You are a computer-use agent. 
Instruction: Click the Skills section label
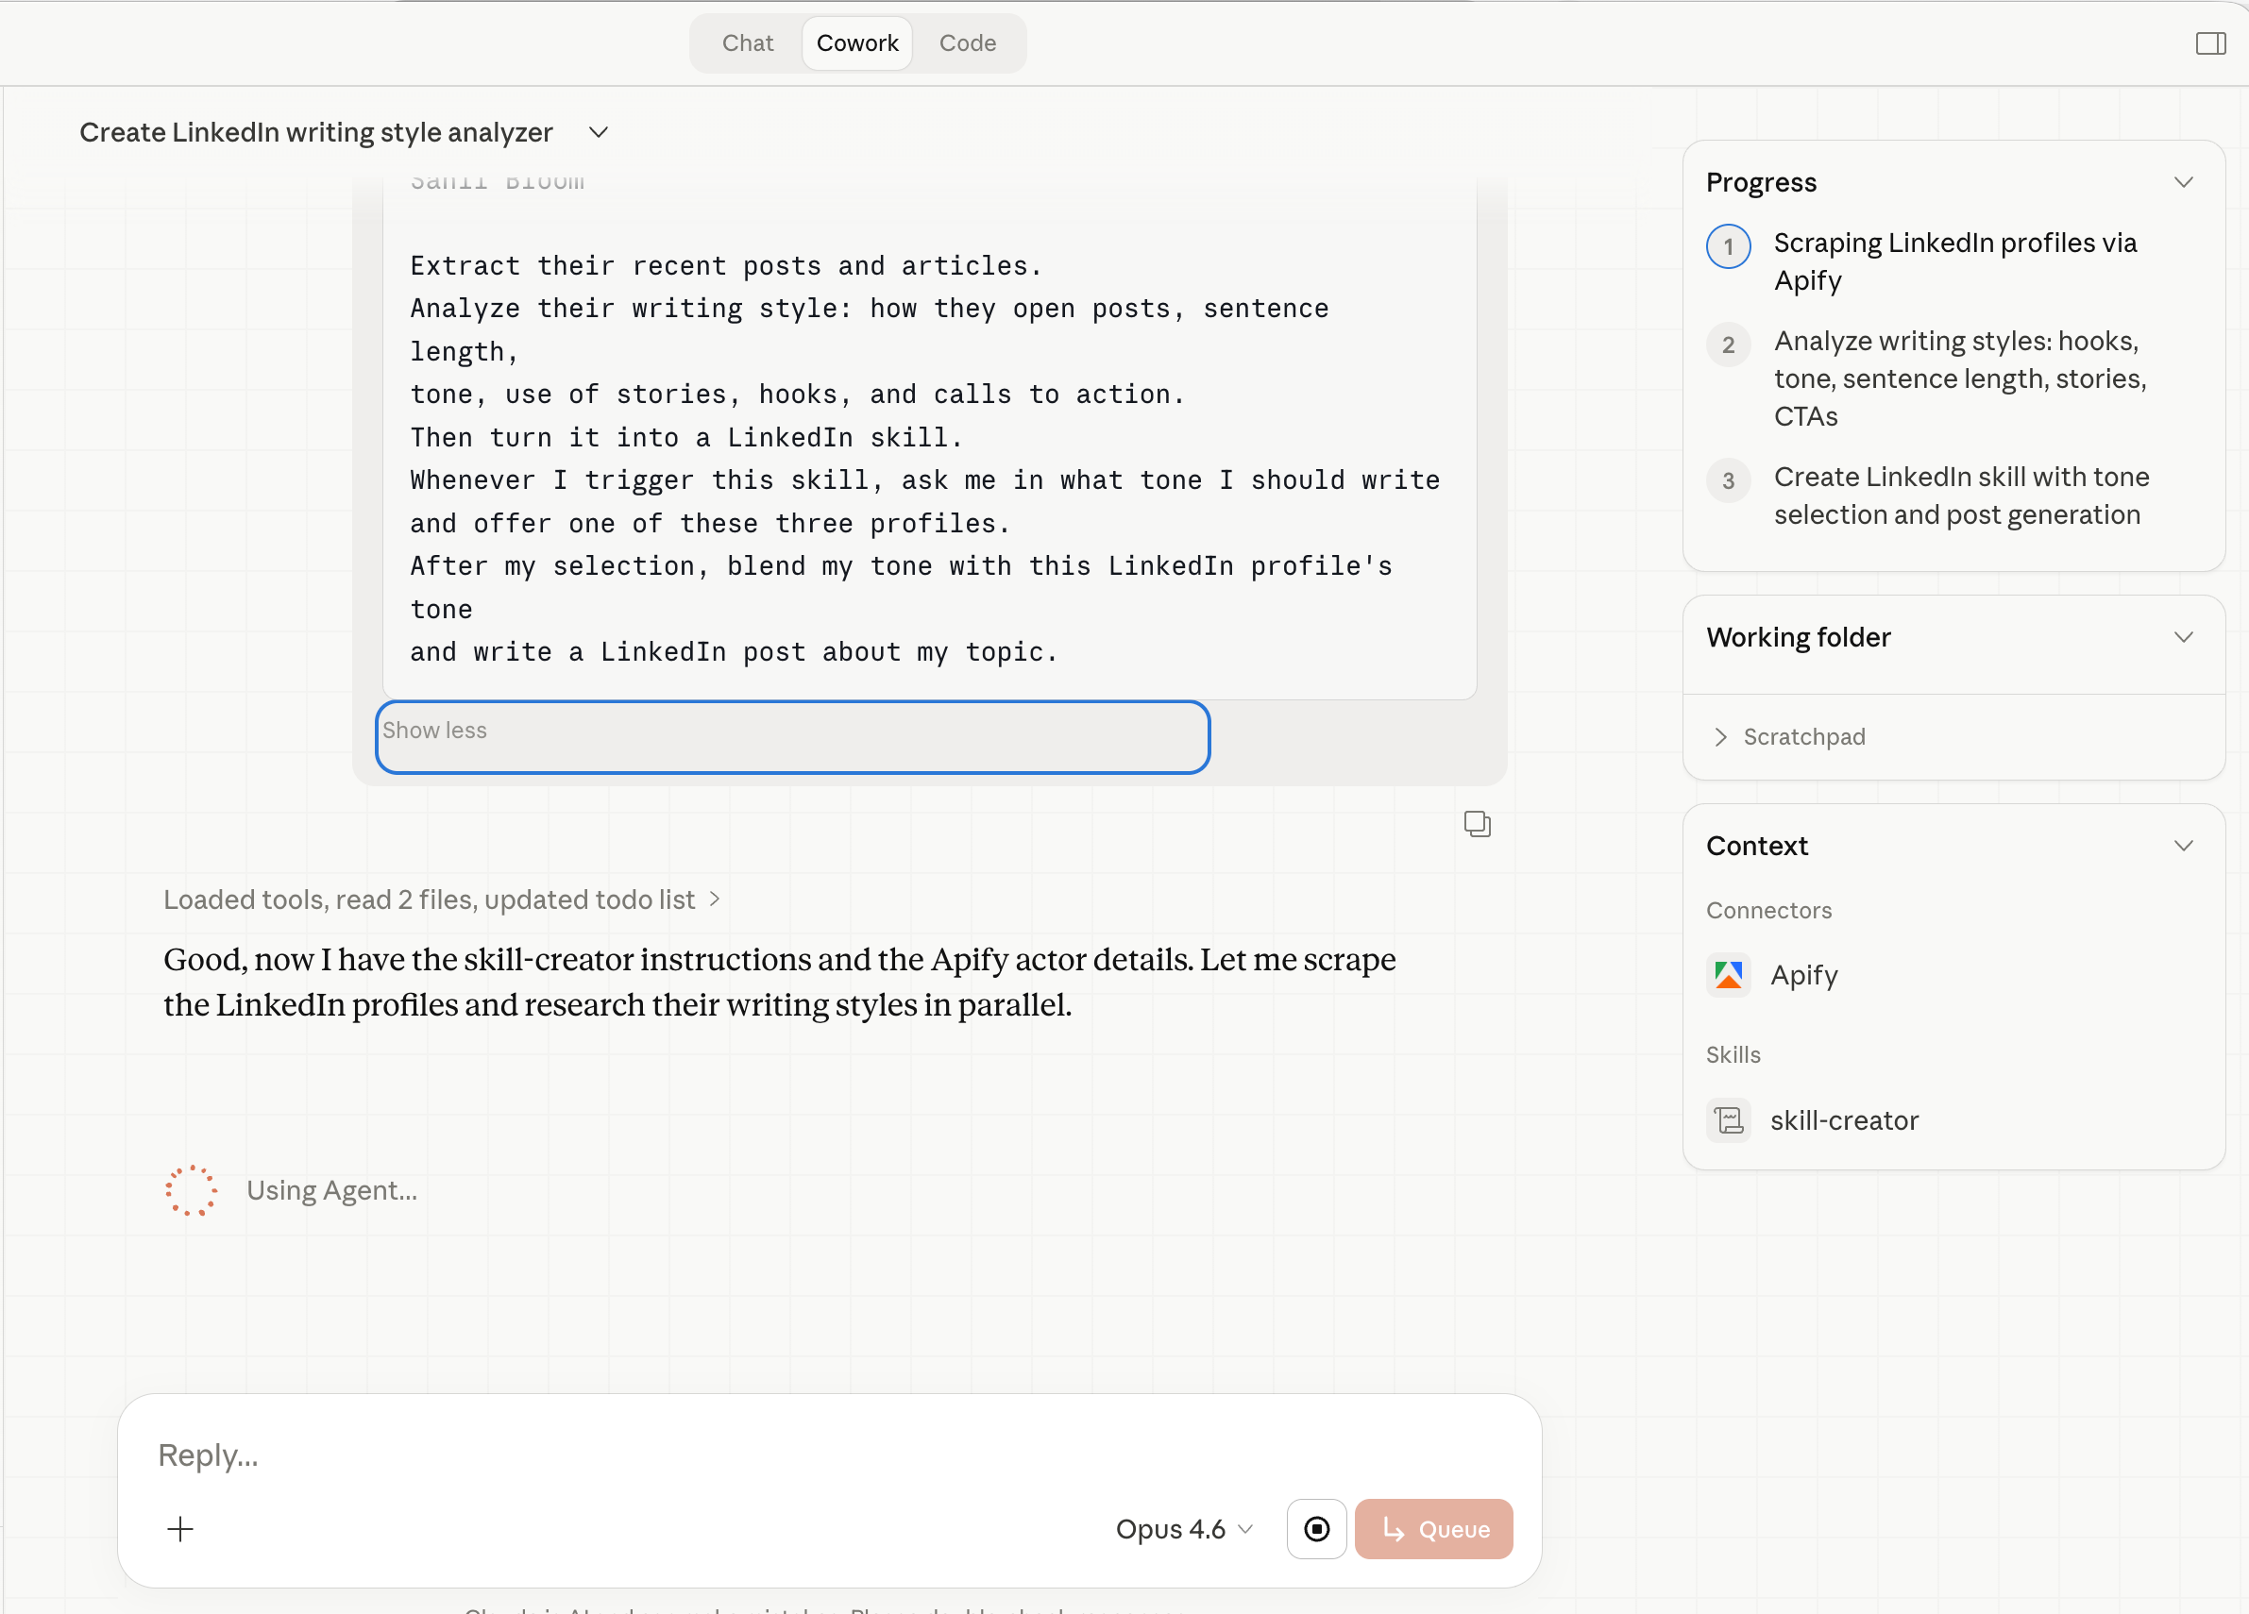(1733, 1055)
